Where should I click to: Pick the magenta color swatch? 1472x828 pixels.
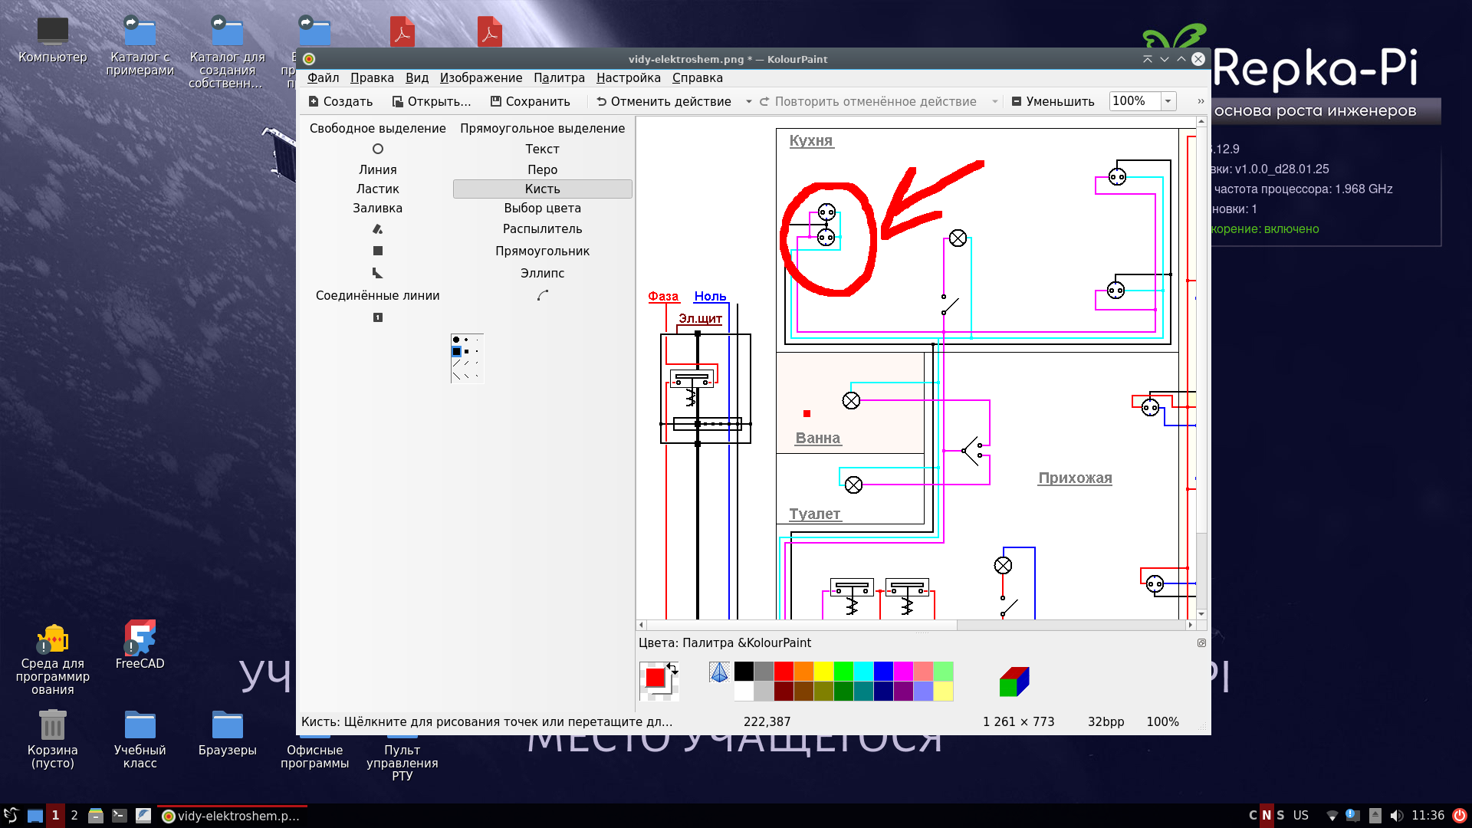(x=903, y=672)
